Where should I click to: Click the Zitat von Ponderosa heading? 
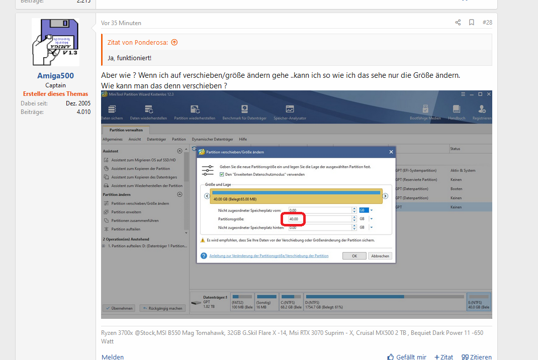(138, 43)
